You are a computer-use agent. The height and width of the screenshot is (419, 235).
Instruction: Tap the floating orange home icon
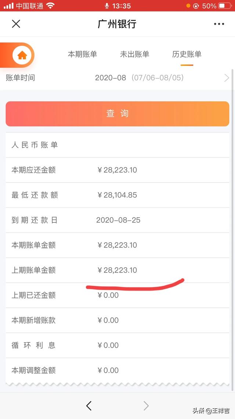point(22,55)
